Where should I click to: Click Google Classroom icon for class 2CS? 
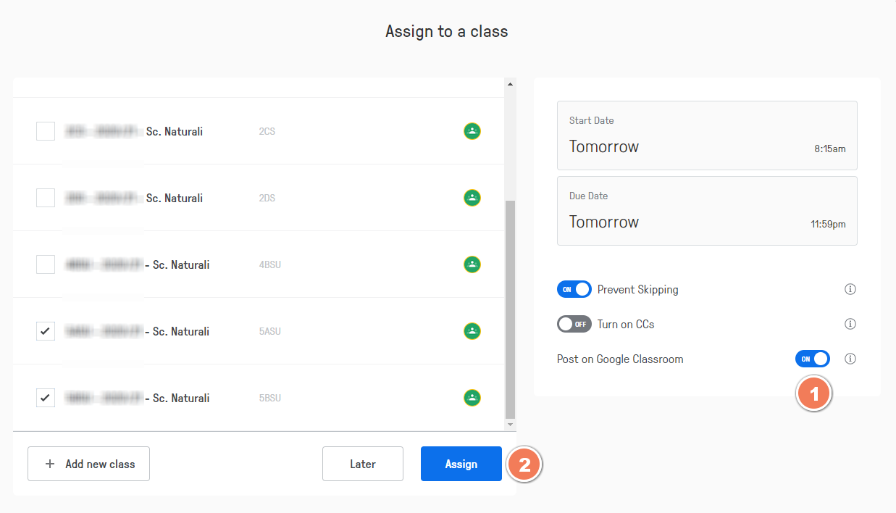tap(472, 131)
